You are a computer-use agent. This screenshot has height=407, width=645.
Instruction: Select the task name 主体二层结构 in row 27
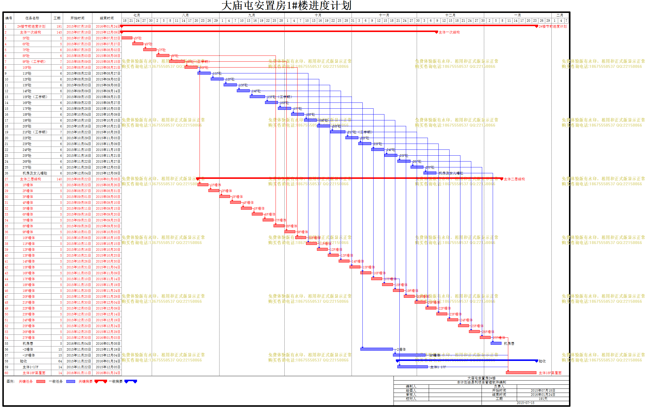pos(31,179)
